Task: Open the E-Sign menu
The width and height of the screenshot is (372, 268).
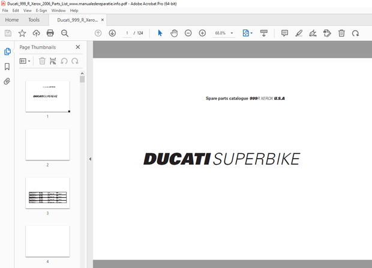Action: click(x=41, y=10)
